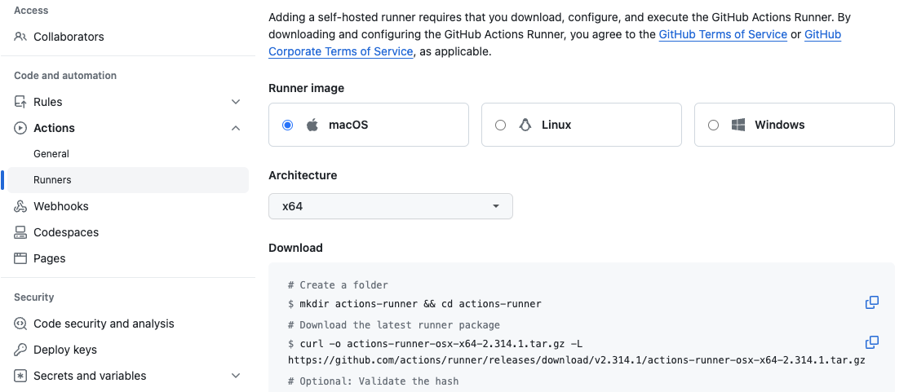This screenshot has width=908, height=392.
Task: Click the Security section header
Action: click(x=33, y=297)
